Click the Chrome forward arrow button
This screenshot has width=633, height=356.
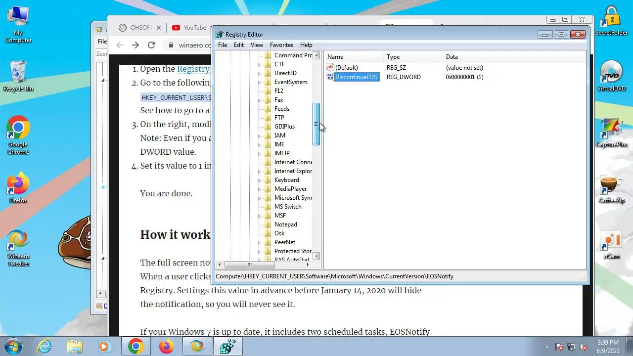click(136, 45)
